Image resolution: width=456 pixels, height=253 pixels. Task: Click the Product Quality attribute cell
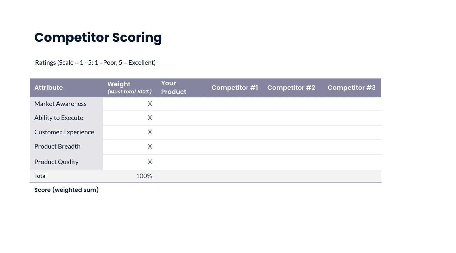56,162
